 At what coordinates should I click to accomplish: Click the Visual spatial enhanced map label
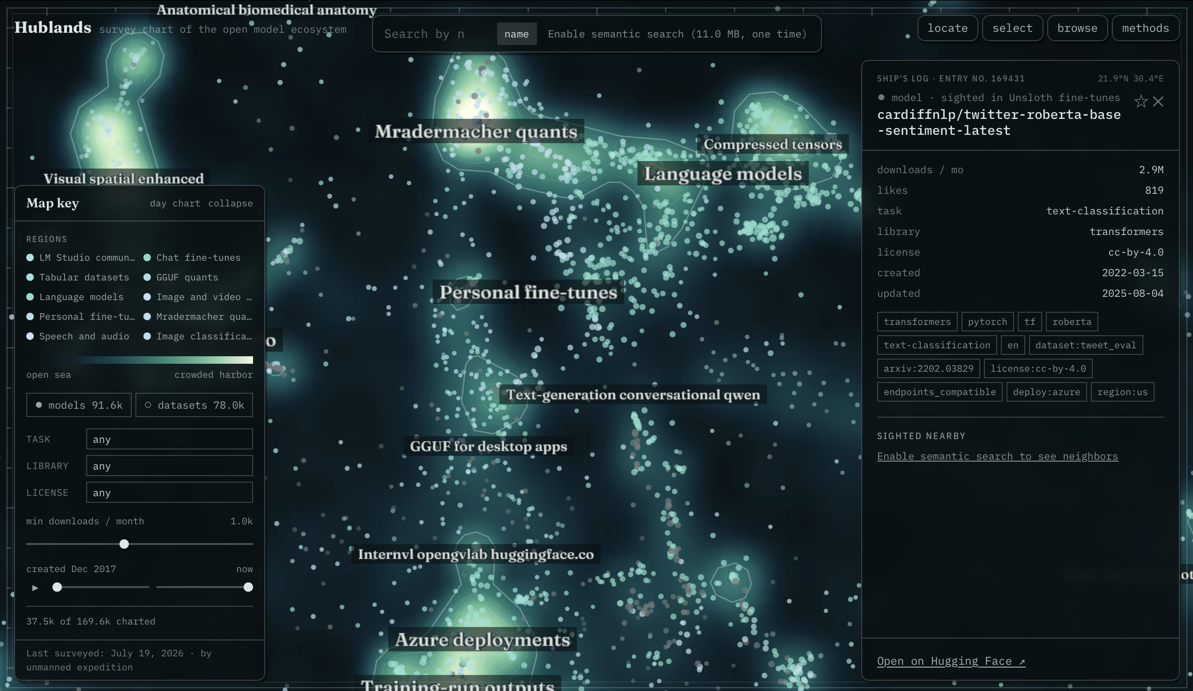pyautogui.click(x=124, y=178)
